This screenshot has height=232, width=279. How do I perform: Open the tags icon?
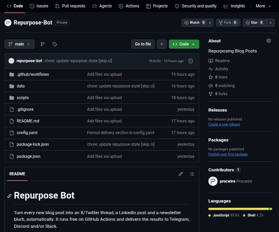click(x=55, y=44)
